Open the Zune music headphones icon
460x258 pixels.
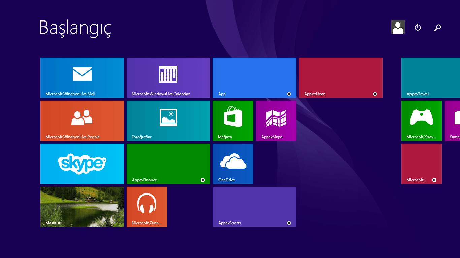click(x=147, y=203)
